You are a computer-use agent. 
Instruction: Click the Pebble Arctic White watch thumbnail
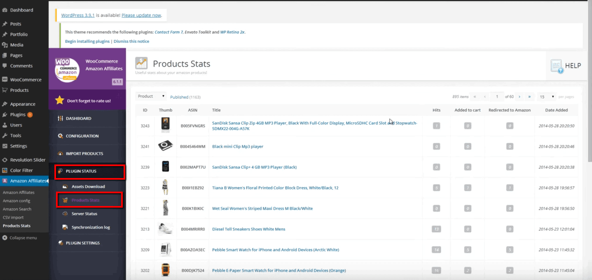point(165,250)
